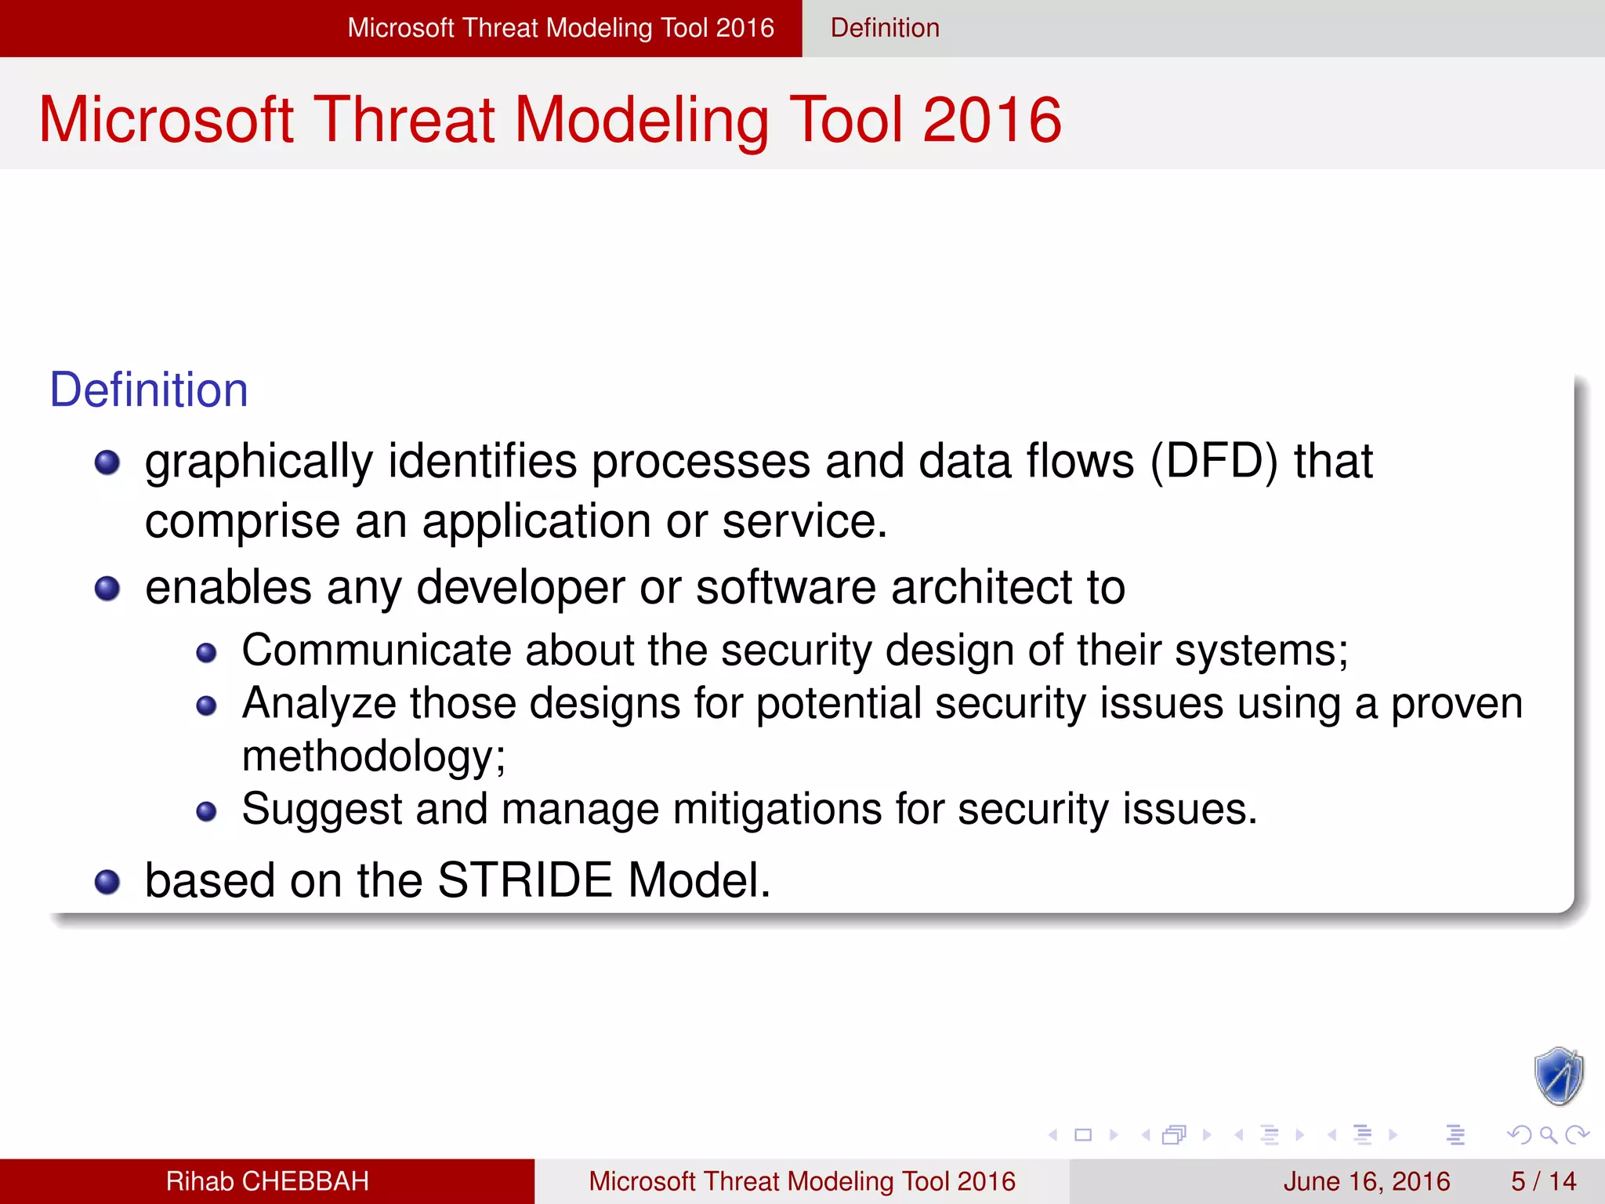1605x1204 pixels.
Task: Select the sub-bullet 'Communicate about the security design'
Action: pos(795,651)
